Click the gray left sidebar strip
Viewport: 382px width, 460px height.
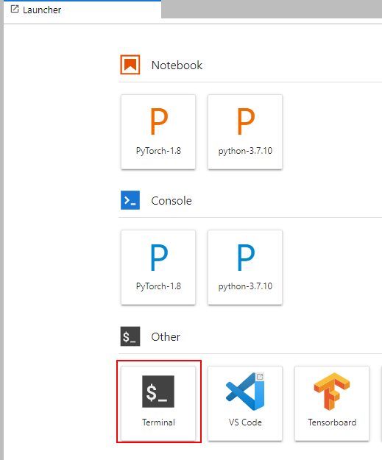pyautogui.click(x=1, y=230)
